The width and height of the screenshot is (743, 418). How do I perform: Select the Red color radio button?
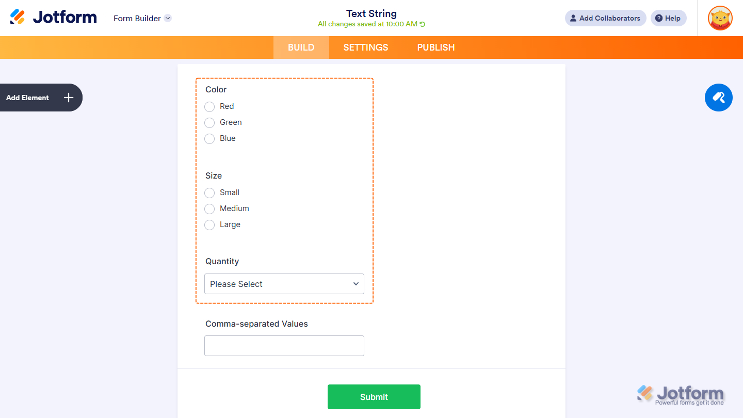(209, 106)
